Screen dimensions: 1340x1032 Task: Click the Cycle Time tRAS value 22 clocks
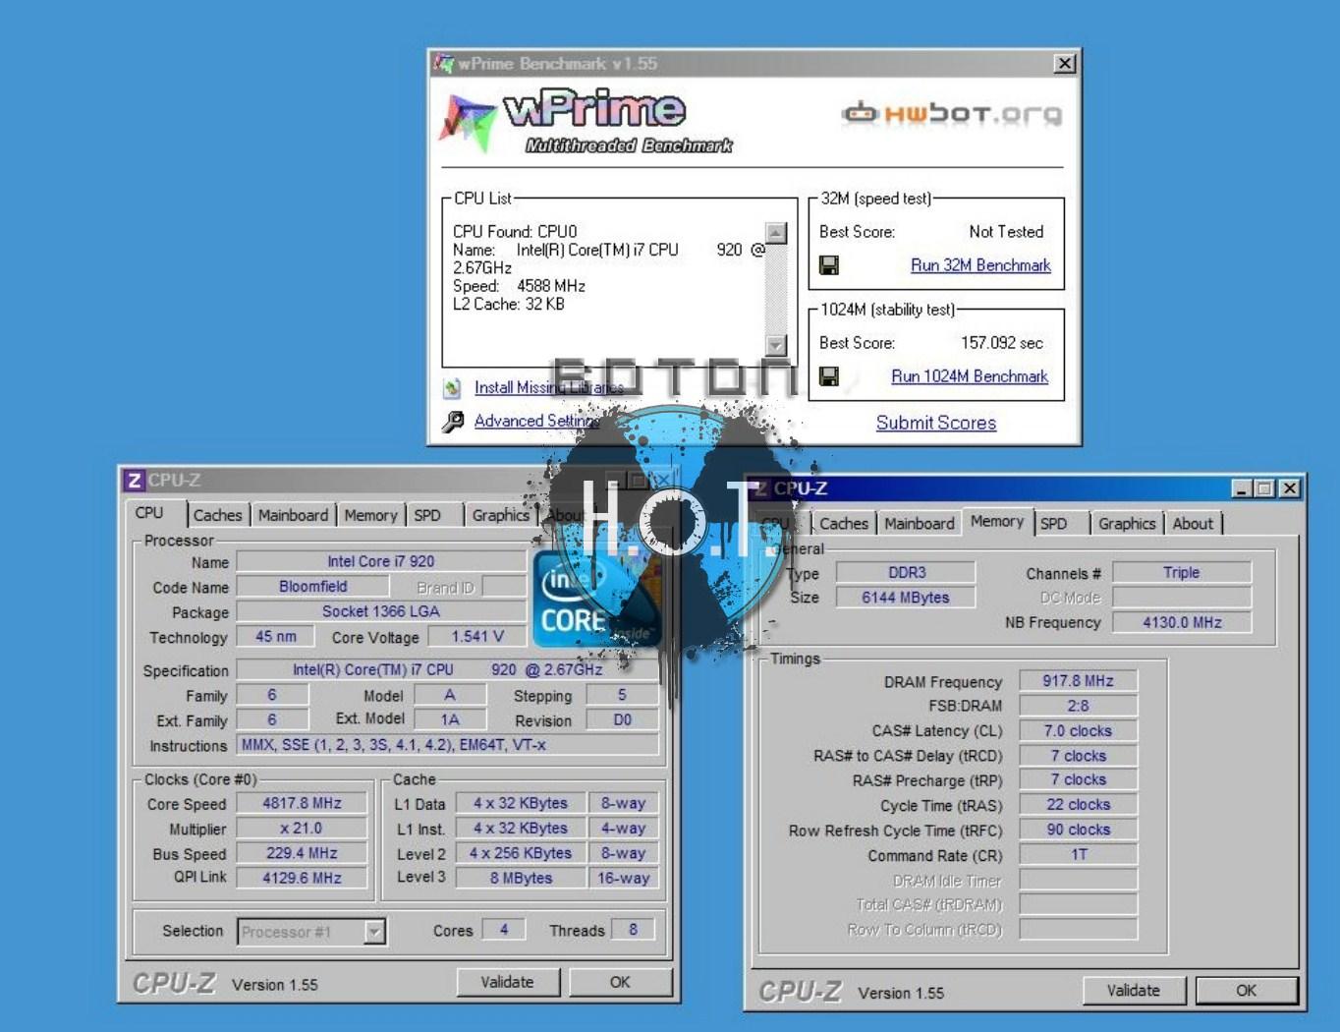coord(1079,805)
